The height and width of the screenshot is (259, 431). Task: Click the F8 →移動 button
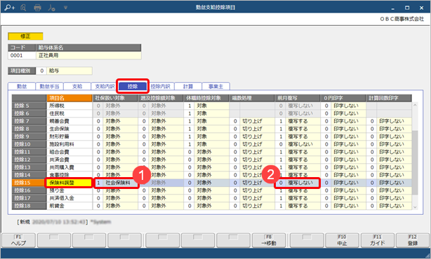269,240
